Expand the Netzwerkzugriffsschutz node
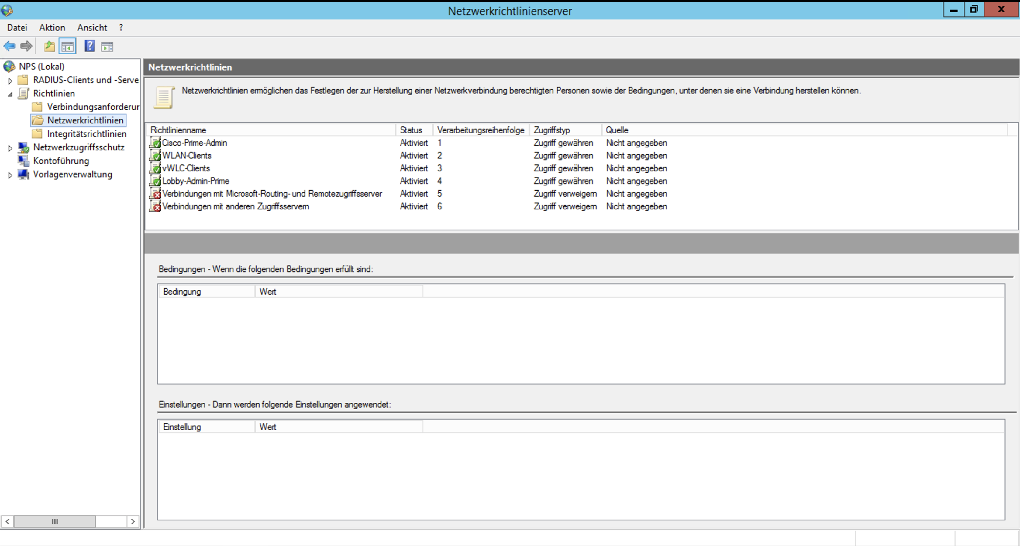 click(10, 148)
